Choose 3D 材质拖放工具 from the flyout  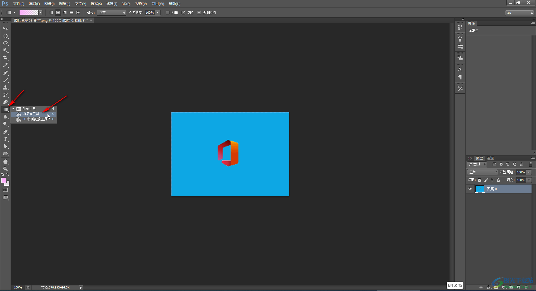[34, 119]
